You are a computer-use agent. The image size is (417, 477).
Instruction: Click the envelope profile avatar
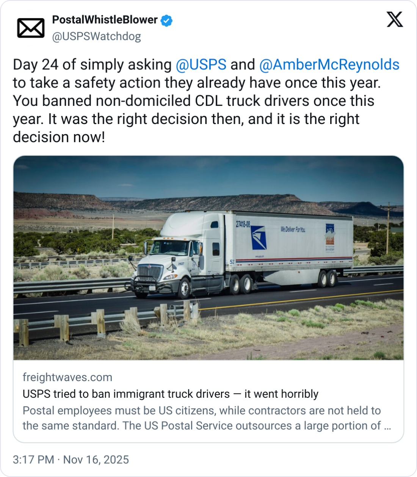pos(31,28)
